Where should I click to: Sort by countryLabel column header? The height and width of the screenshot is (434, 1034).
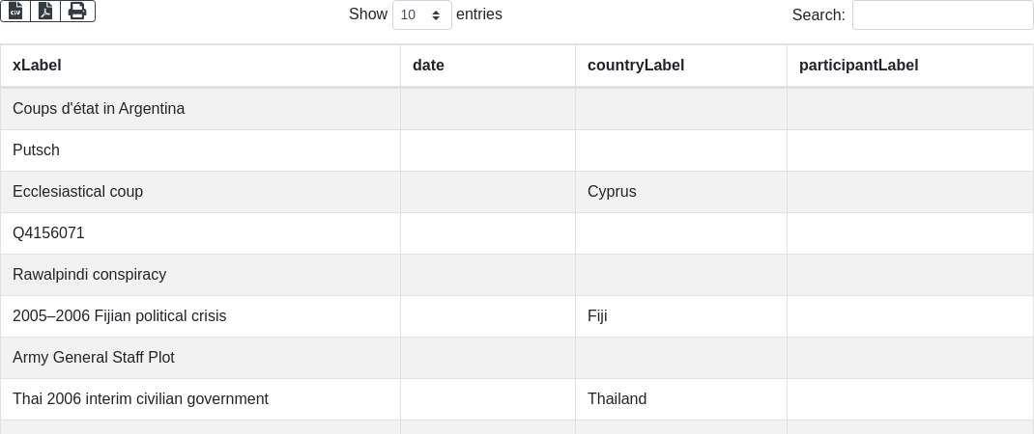click(x=681, y=66)
